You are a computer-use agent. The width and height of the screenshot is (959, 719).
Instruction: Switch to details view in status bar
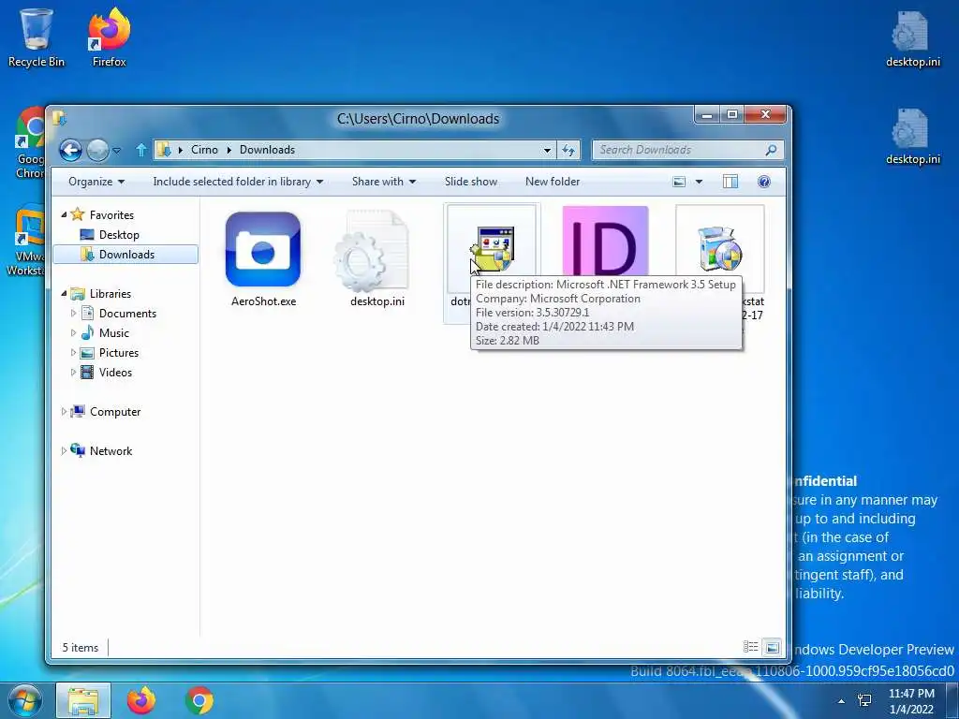click(750, 647)
